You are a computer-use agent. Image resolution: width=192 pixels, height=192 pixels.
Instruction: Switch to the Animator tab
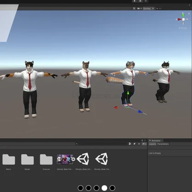pos(155,141)
